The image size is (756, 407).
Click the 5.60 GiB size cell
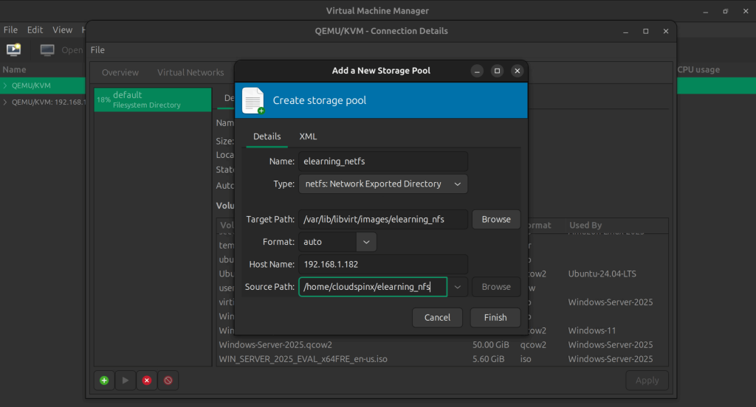[x=488, y=359]
